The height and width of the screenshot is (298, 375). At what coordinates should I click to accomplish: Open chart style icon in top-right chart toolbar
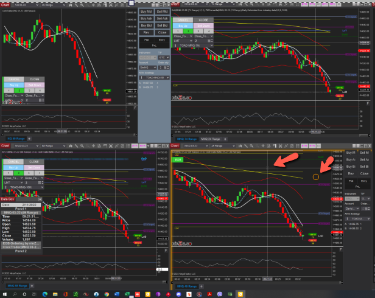coord(240,4)
